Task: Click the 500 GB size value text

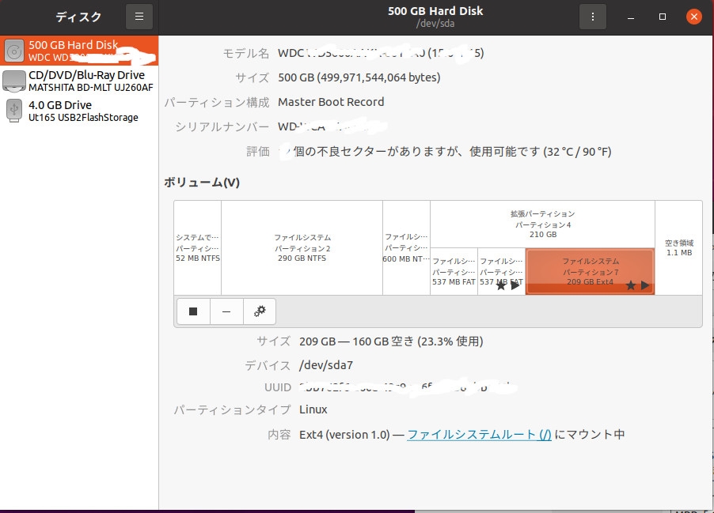Action: pos(359,77)
